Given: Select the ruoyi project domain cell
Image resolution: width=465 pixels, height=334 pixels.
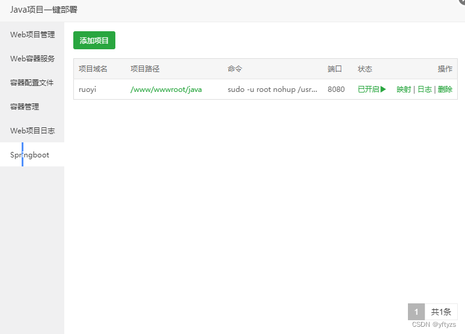Looking at the screenshot, I should (x=88, y=90).
